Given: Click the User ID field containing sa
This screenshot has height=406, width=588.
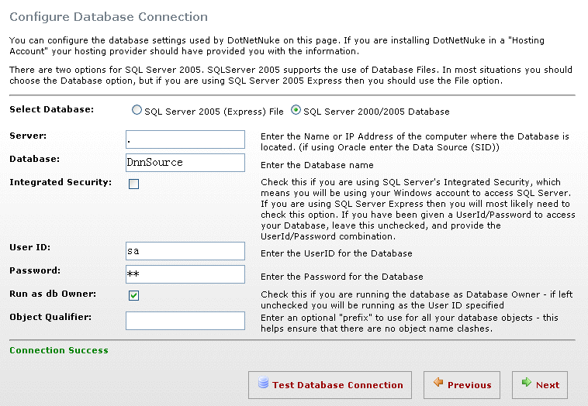Looking at the screenshot, I should [185, 251].
